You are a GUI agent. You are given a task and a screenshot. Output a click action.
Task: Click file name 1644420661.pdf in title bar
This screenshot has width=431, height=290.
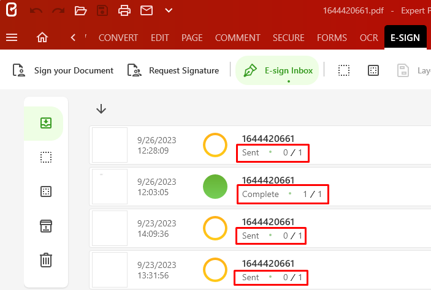353,10
